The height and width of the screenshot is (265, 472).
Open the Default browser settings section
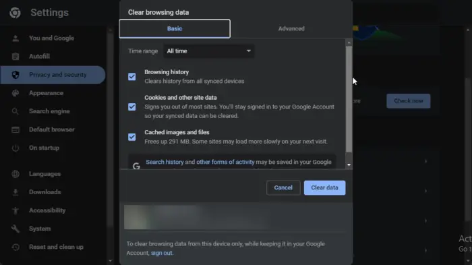(x=53, y=129)
